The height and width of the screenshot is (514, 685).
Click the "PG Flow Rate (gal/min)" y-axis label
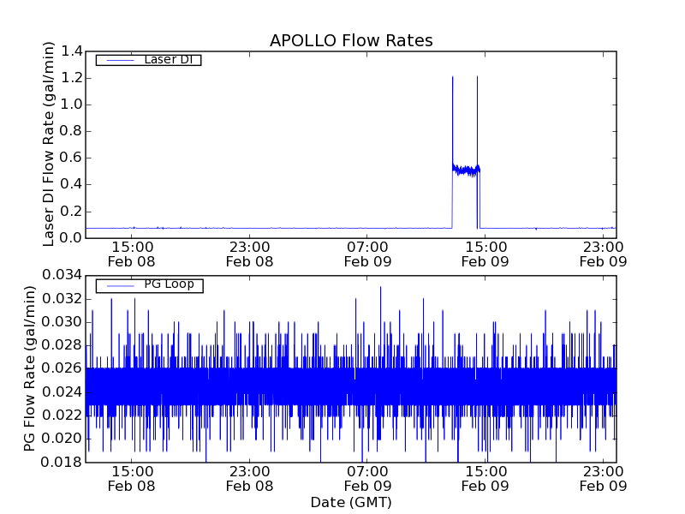point(30,368)
